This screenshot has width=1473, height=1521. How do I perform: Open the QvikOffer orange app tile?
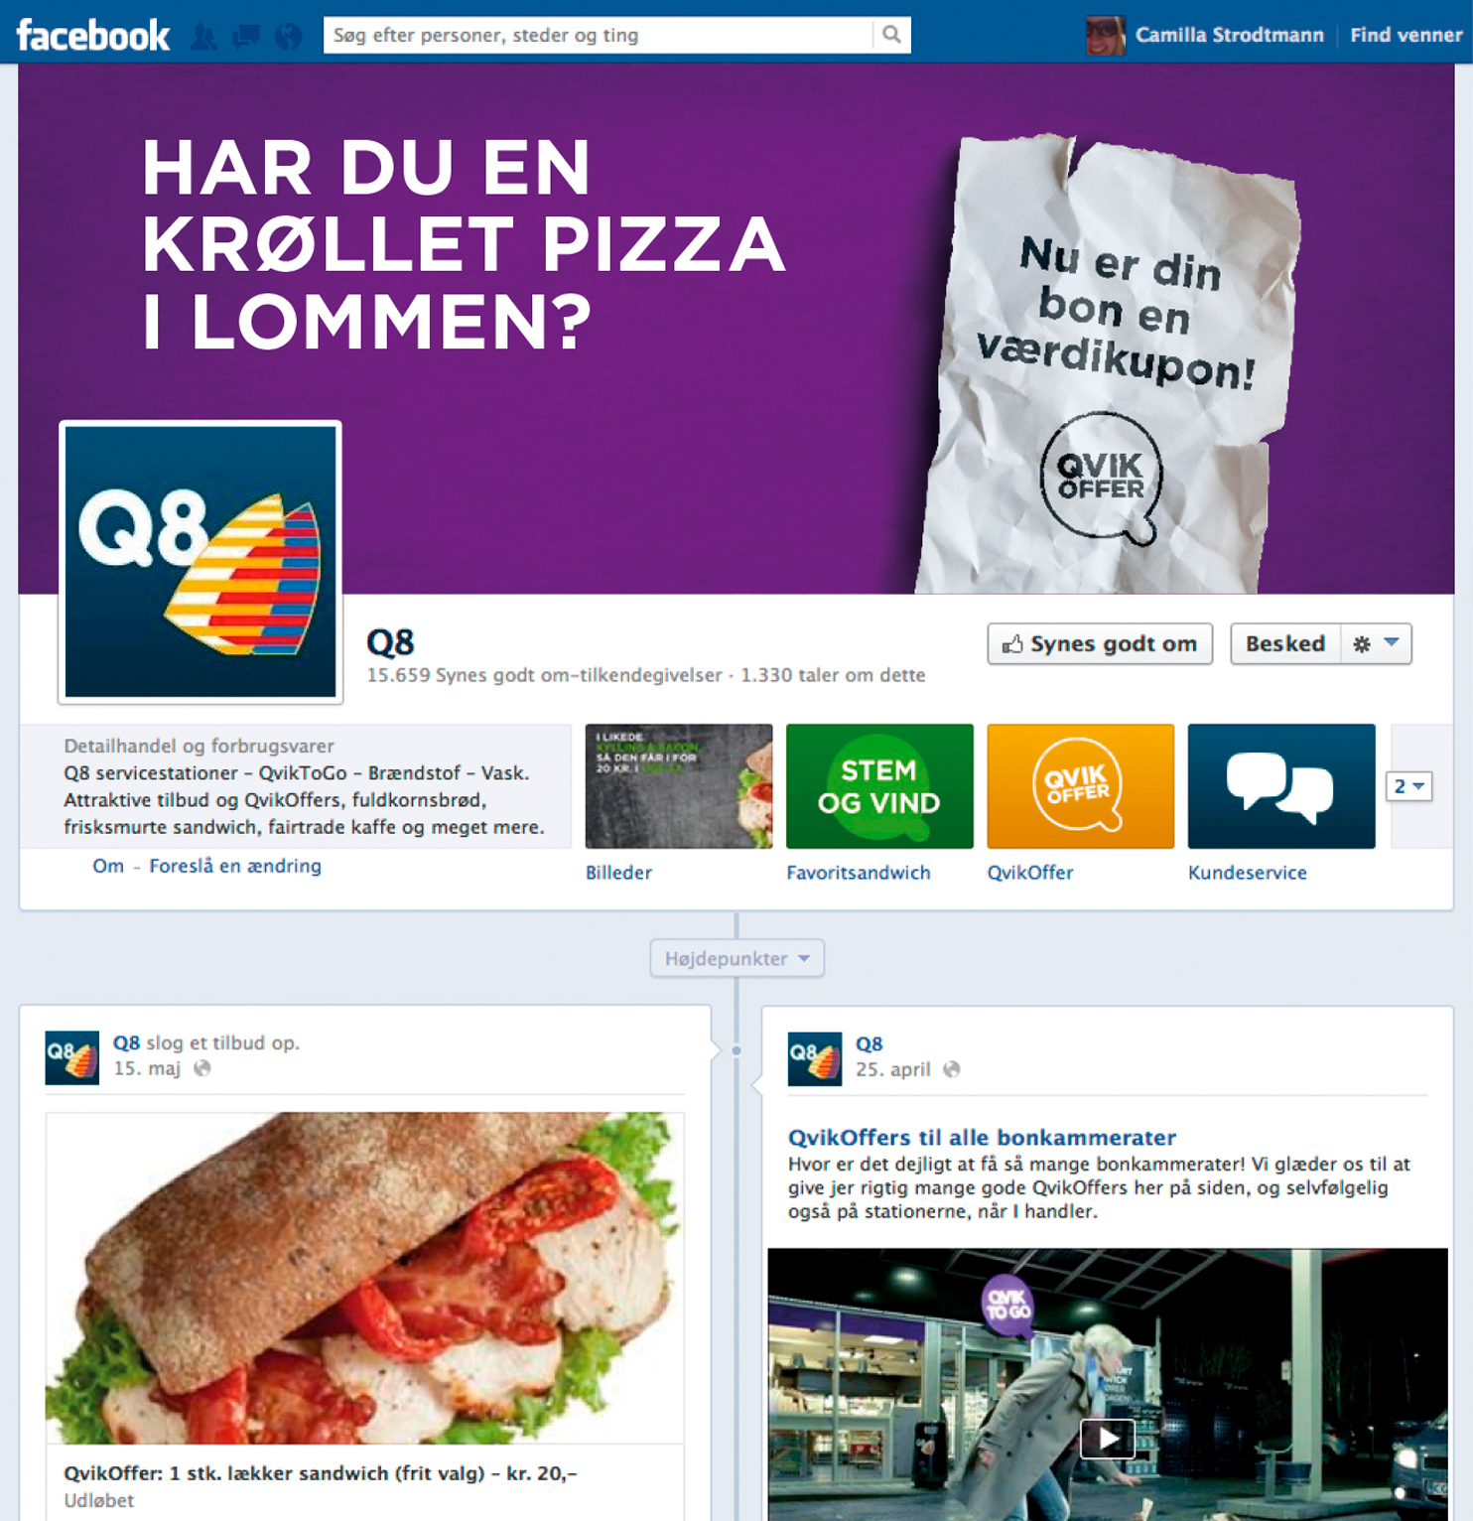pos(1080,786)
